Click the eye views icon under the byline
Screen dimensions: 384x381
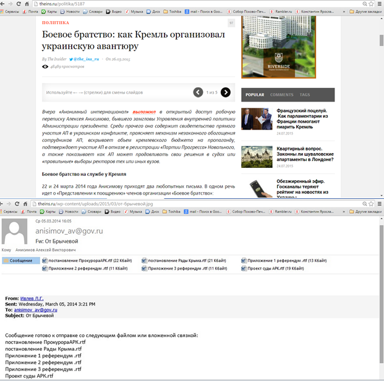coord(45,67)
